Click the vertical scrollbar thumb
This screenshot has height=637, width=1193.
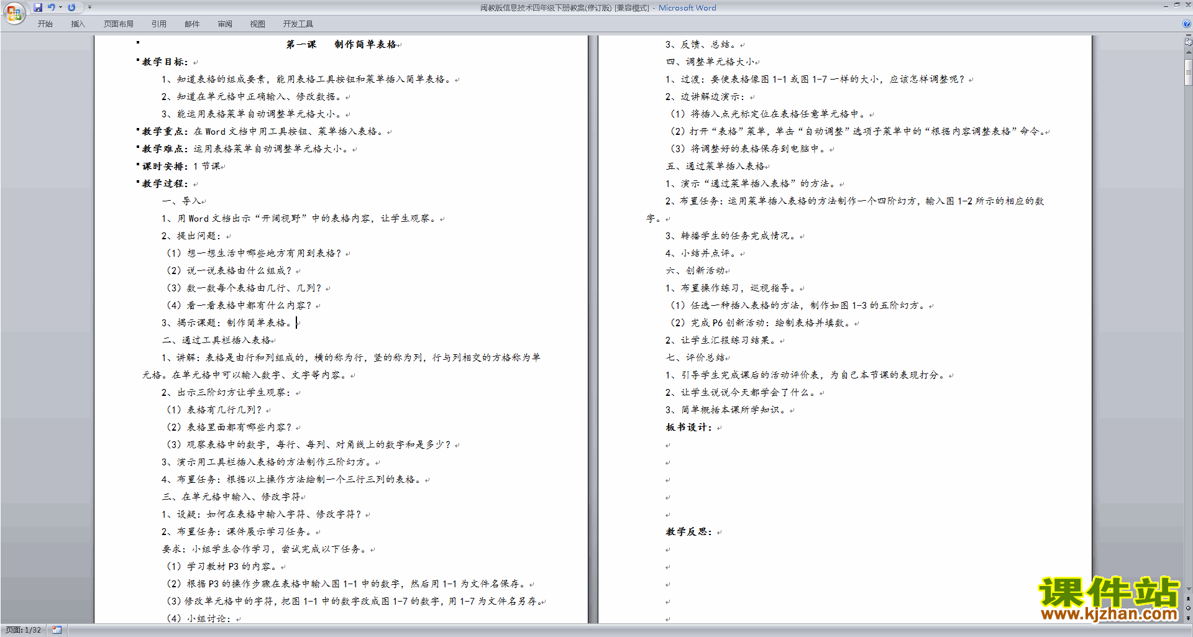pos(1188,72)
